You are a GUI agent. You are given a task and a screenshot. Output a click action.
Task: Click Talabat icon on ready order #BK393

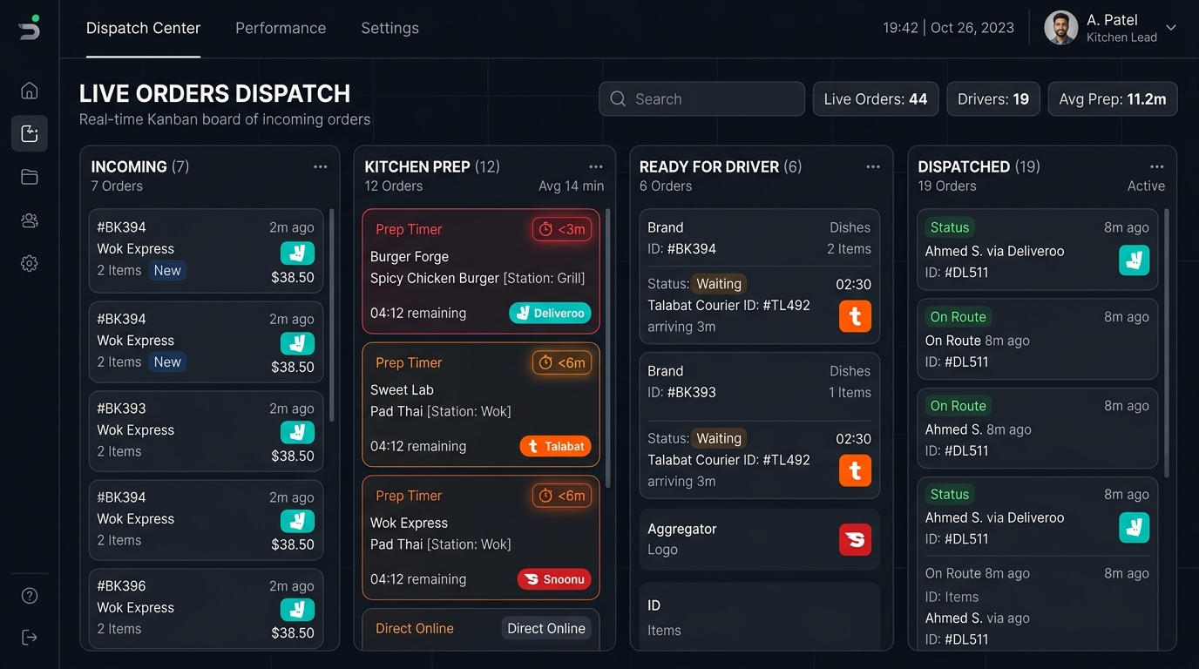pos(855,470)
